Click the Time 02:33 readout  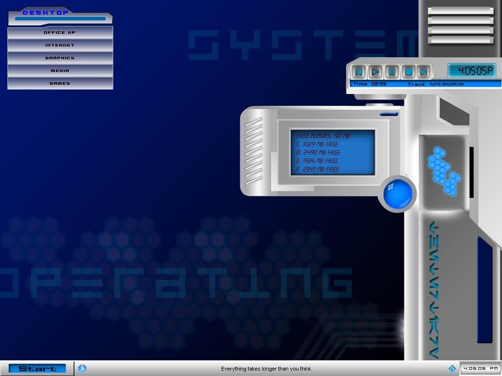pyautogui.click(x=370, y=84)
